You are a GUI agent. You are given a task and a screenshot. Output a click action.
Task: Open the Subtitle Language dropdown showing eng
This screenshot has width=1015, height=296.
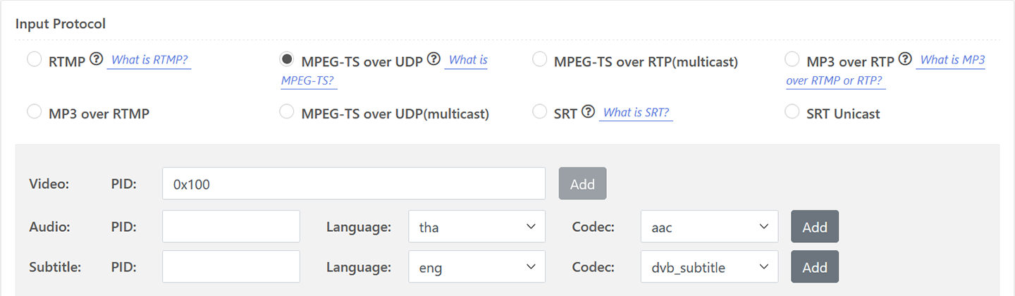pyautogui.click(x=477, y=267)
